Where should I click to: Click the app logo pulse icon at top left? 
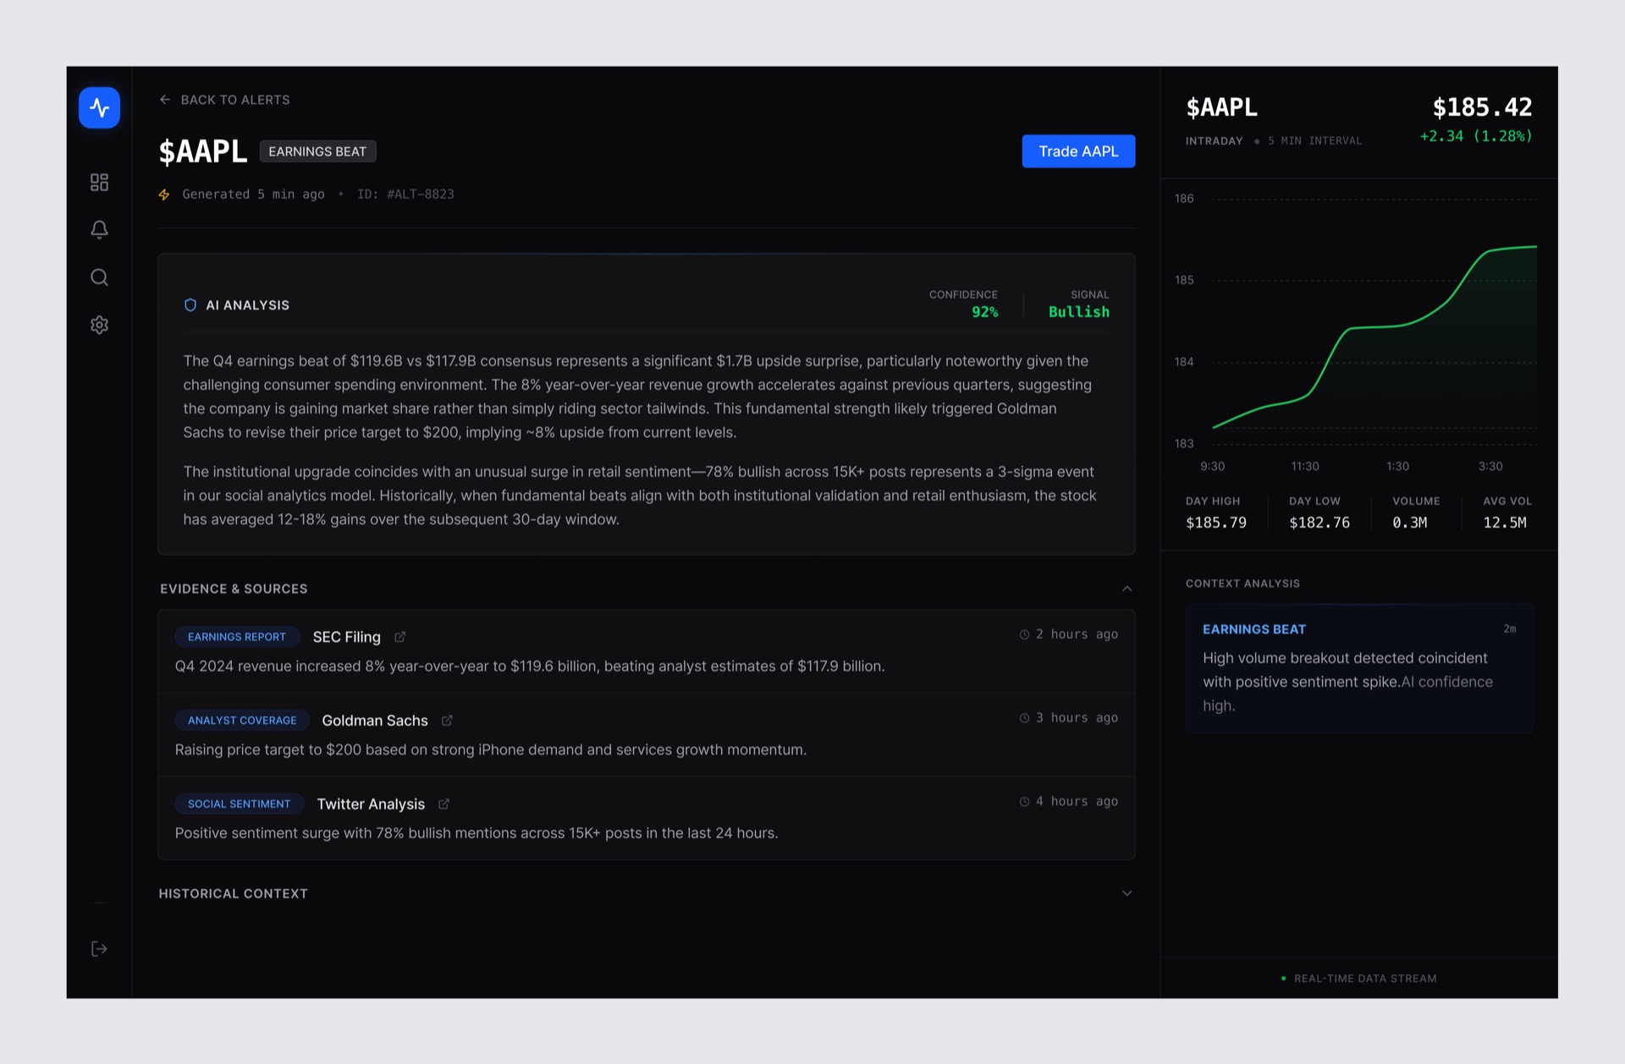(x=99, y=107)
